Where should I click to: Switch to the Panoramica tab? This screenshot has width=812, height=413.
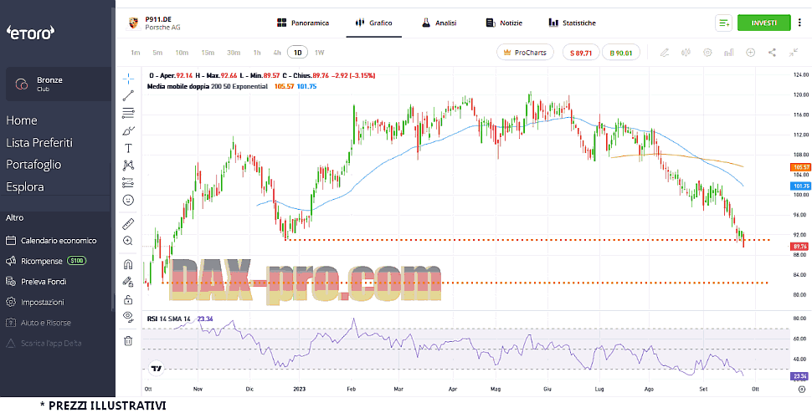coord(303,23)
